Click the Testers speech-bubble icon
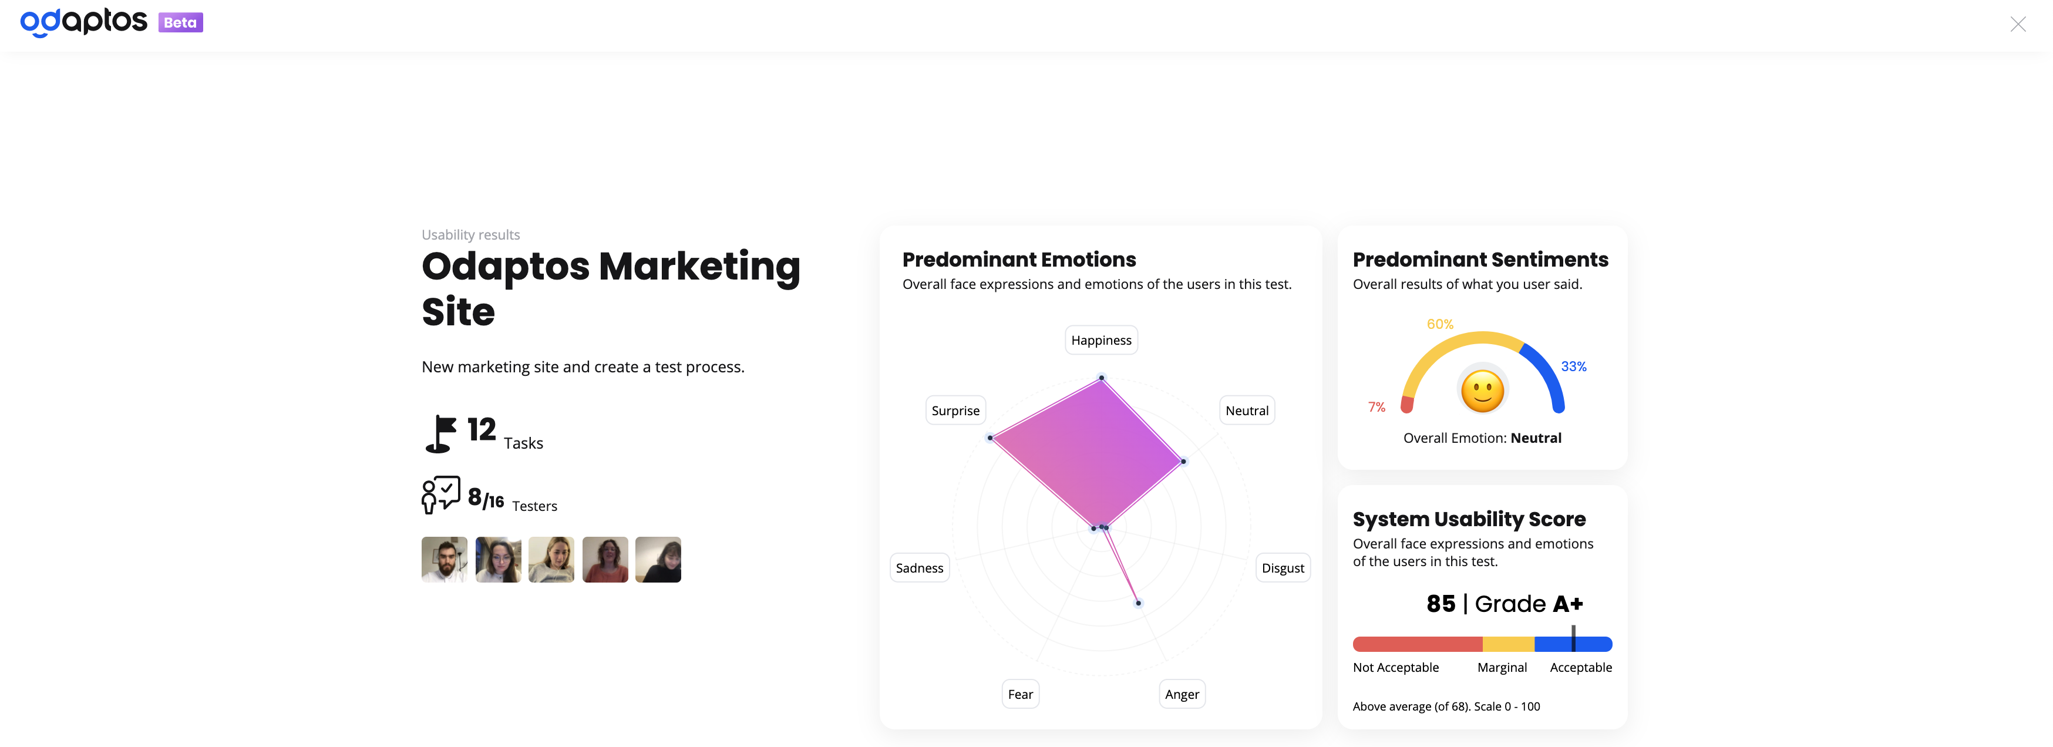Screen dimensions: 2053x747 pyautogui.click(x=440, y=494)
